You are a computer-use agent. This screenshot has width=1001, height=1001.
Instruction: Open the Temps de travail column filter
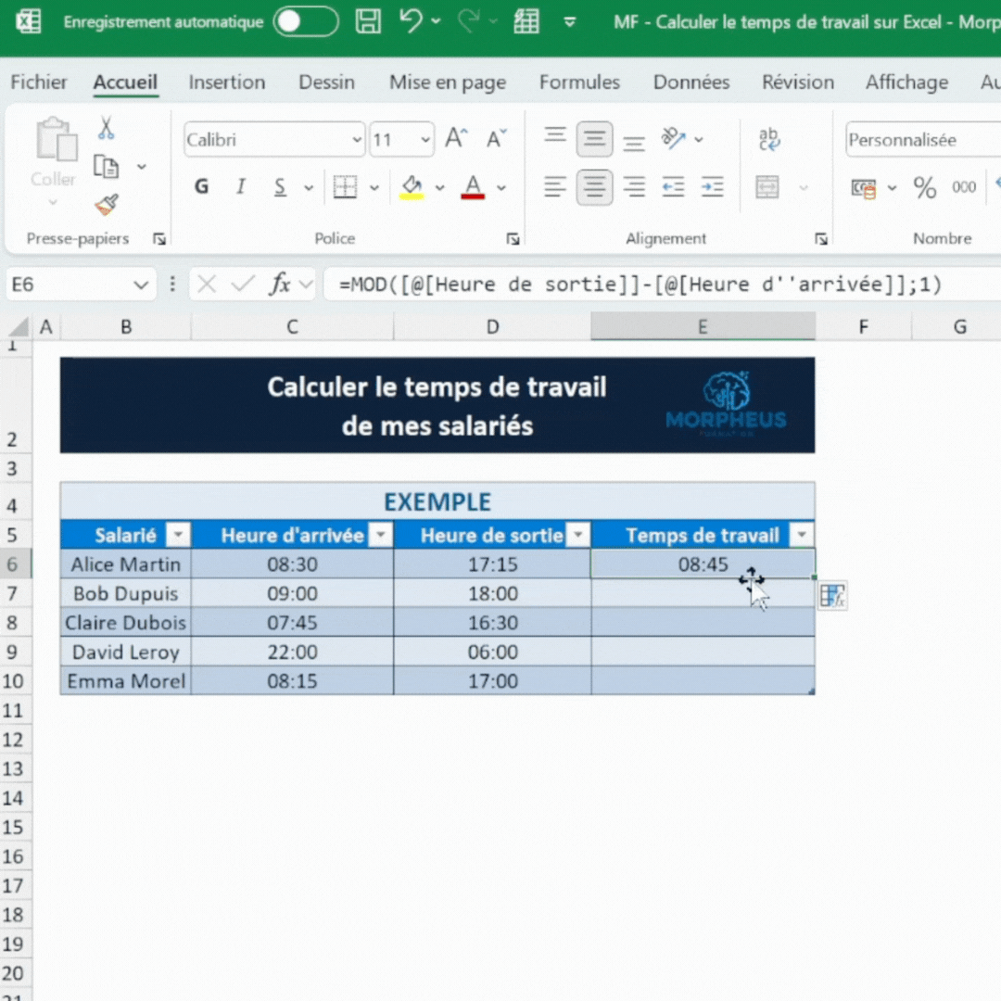point(800,535)
